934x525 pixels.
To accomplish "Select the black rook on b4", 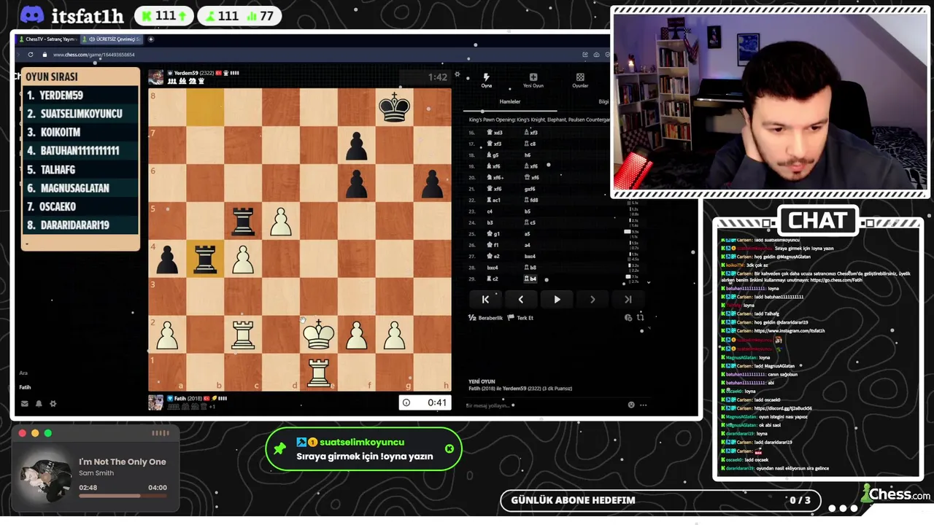I will click(205, 259).
